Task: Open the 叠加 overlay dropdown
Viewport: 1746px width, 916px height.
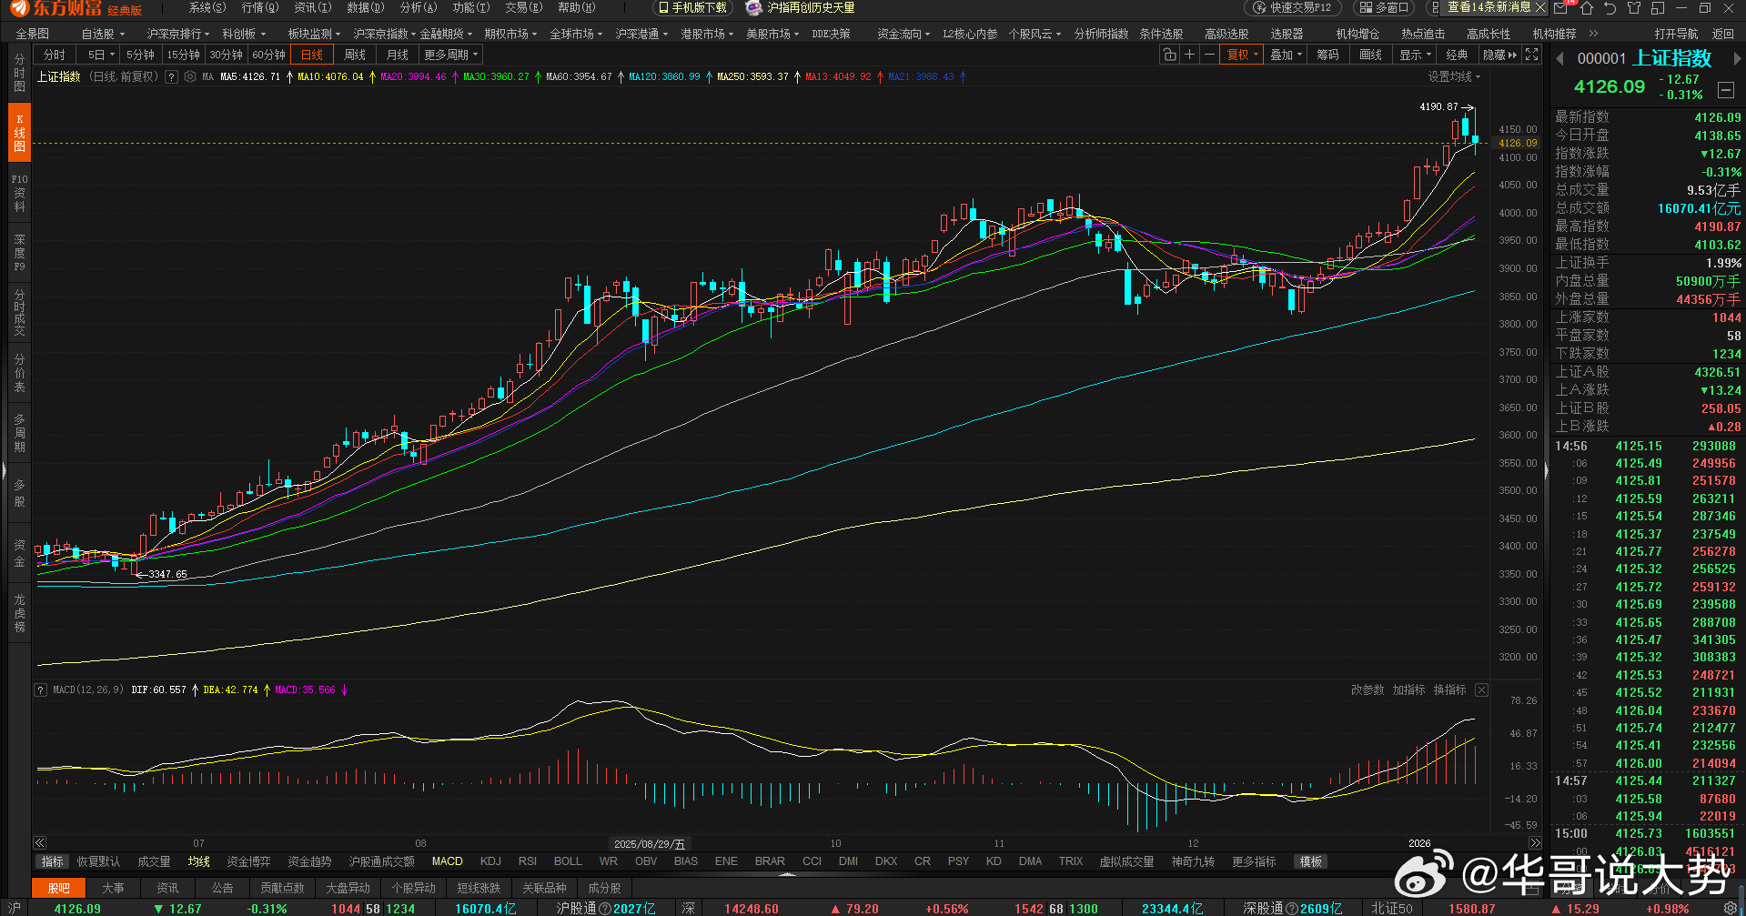Action: coord(1286,55)
